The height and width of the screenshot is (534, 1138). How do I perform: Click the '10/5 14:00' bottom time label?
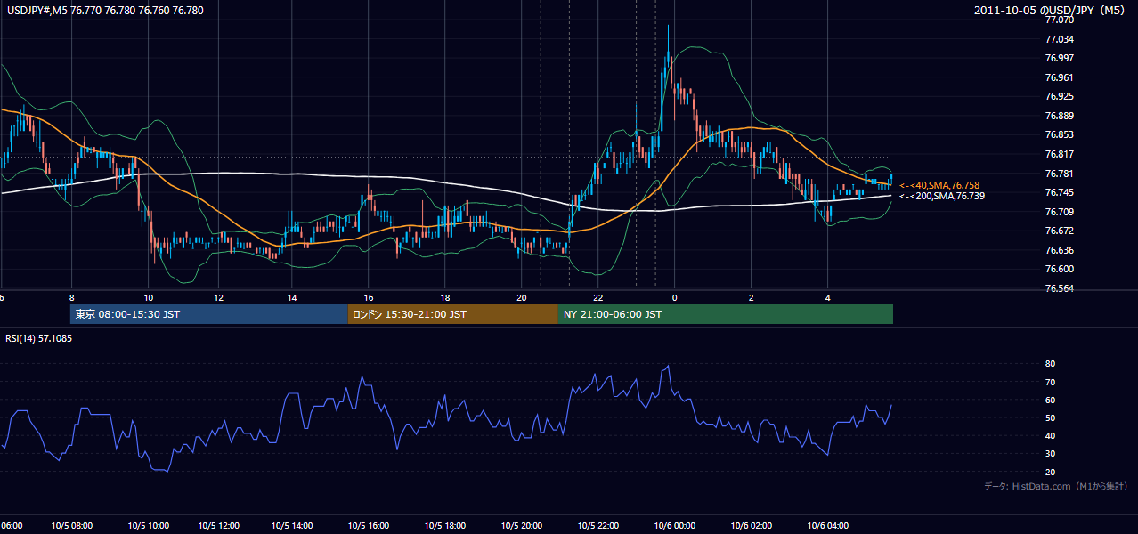(292, 526)
